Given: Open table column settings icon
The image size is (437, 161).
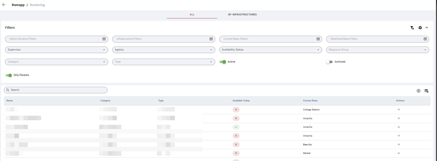Looking at the screenshot, I should pyautogui.click(x=426, y=91).
